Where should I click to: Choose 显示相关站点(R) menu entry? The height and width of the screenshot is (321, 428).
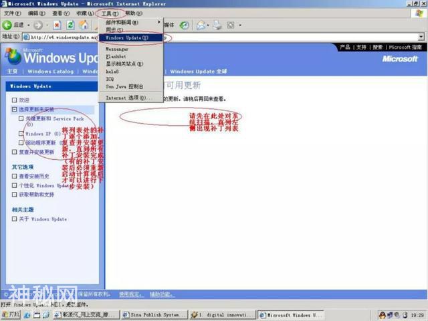(x=131, y=64)
